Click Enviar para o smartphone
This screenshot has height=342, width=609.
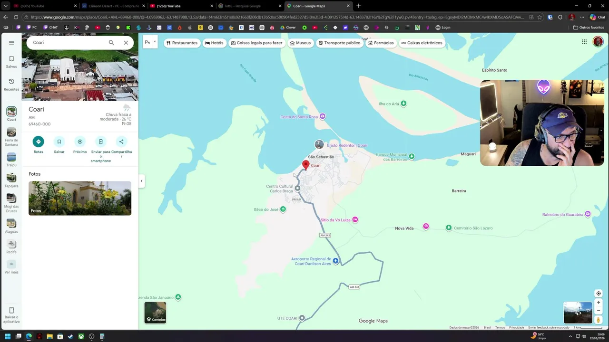(100, 142)
